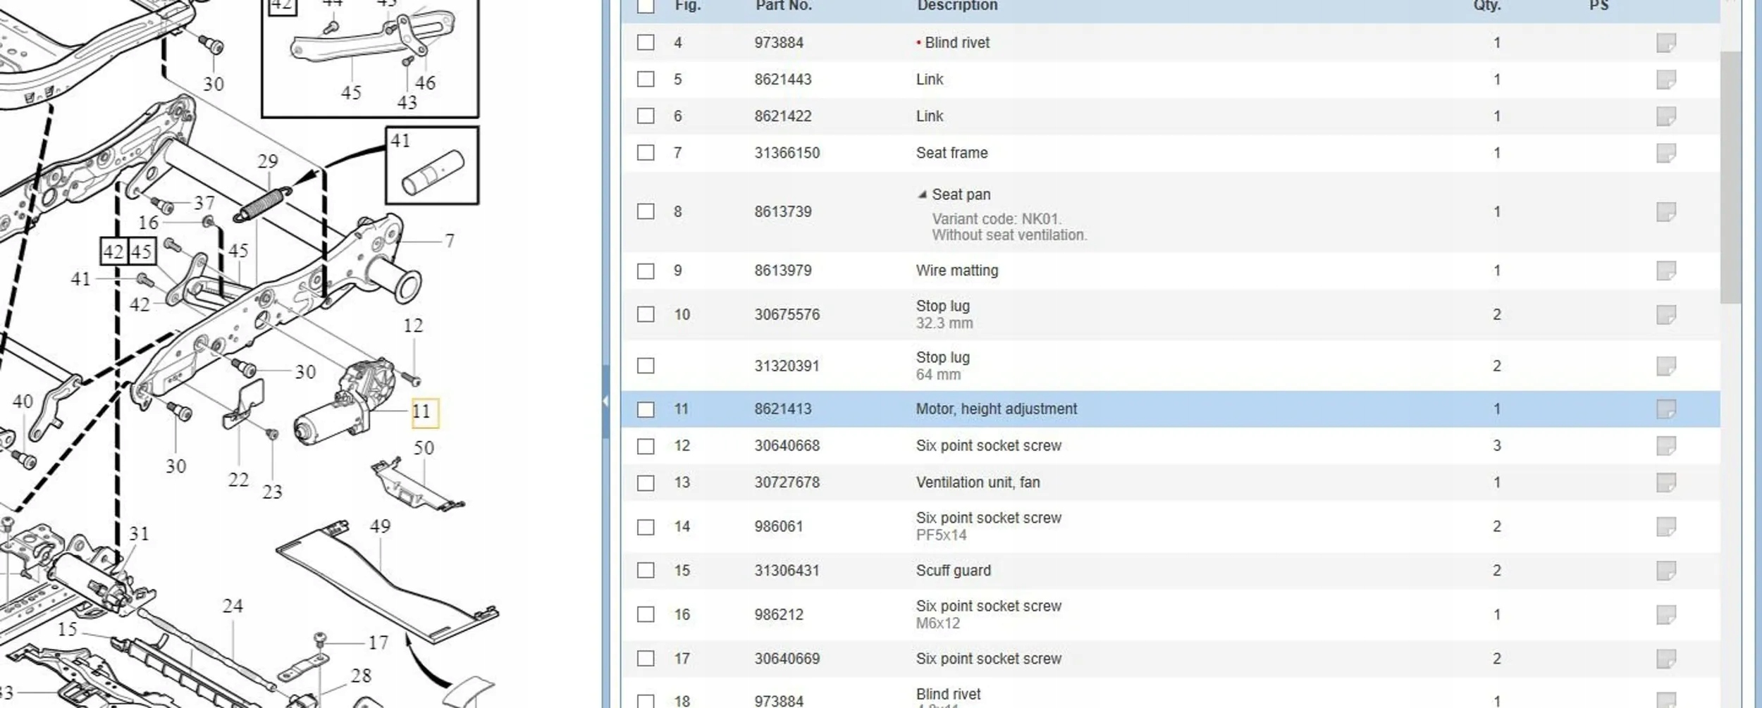
Task: Collapse the Seat pan variant details
Action: coord(922,194)
